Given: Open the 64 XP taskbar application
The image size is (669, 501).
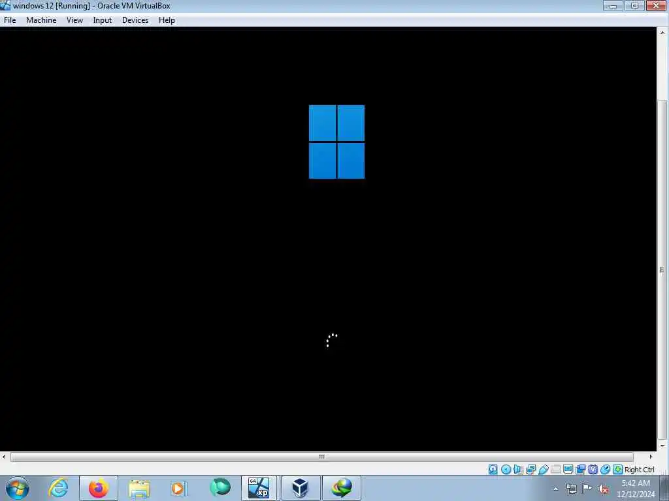Looking at the screenshot, I should tap(259, 488).
